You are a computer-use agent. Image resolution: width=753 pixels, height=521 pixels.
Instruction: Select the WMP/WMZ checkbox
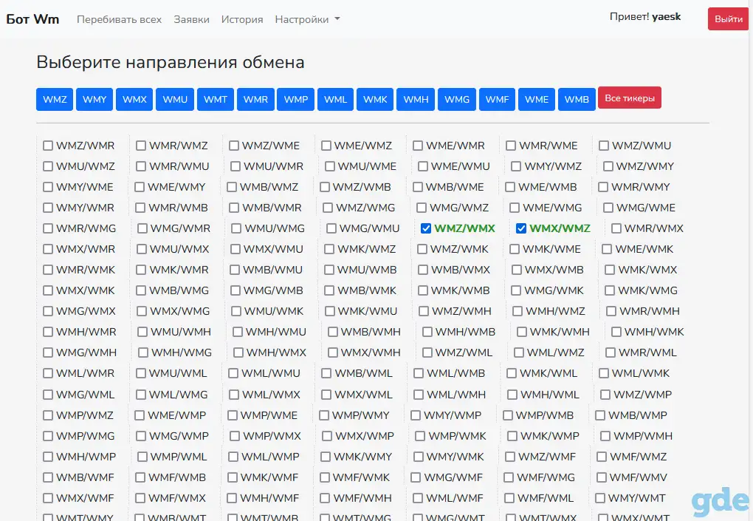click(48, 415)
